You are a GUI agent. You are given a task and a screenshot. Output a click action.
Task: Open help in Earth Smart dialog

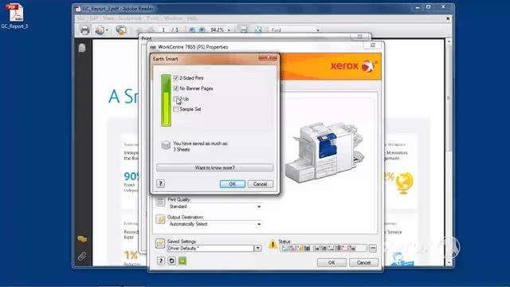click(x=160, y=183)
